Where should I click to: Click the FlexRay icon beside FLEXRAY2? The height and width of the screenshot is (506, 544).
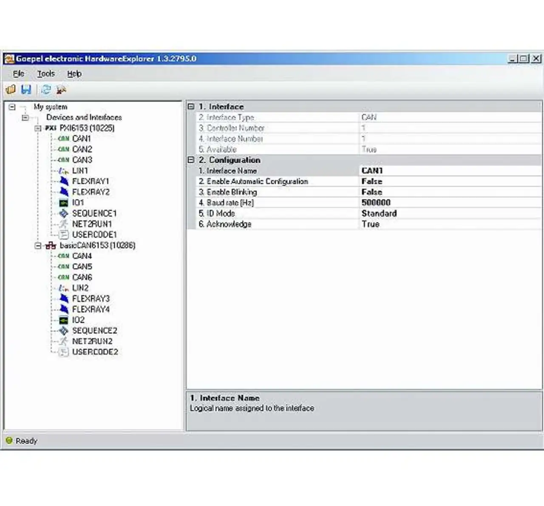click(x=64, y=192)
